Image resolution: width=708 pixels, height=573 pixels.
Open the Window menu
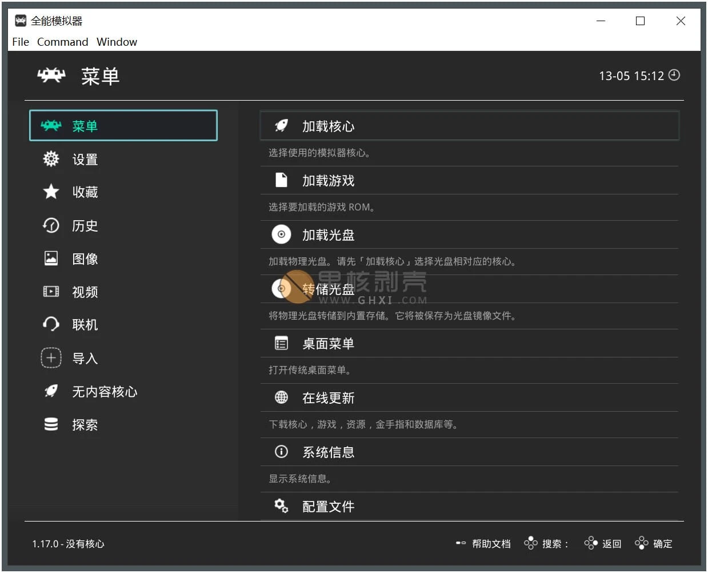(117, 42)
